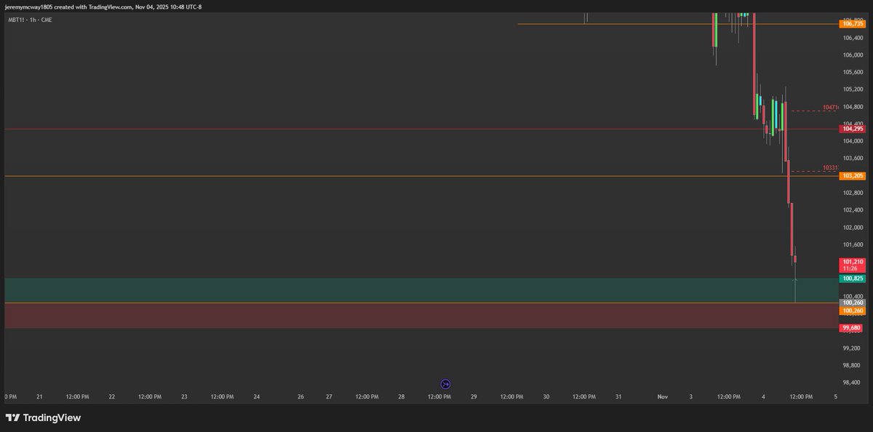The image size is (873, 432).
Task: Click the purple event marker on time axis
Action: pyautogui.click(x=446, y=384)
